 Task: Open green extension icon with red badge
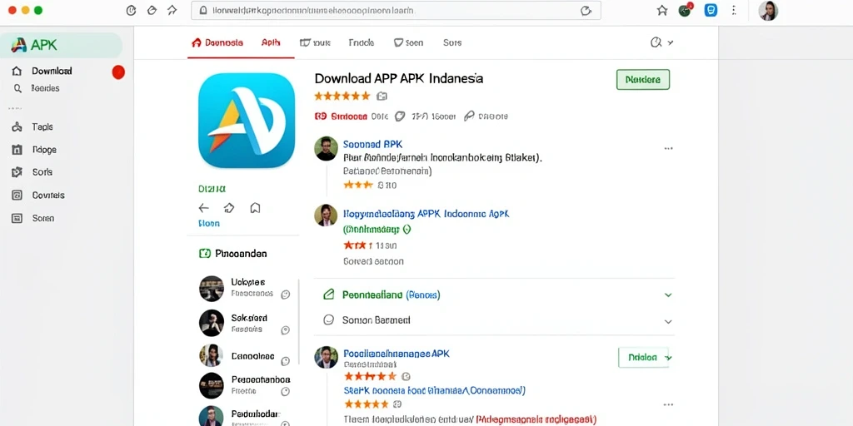(686, 10)
